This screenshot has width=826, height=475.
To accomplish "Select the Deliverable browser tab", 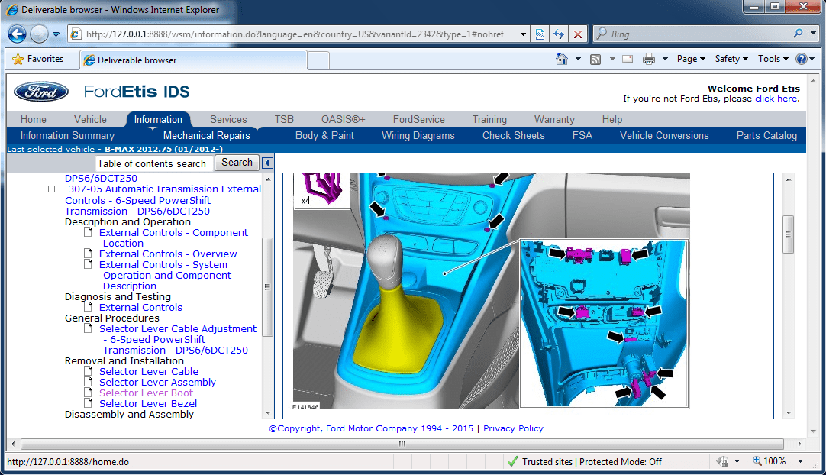I will pos(193,60).
